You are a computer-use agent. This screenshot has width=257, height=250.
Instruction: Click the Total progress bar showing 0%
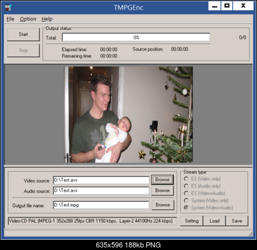click(x=136, y=38)
